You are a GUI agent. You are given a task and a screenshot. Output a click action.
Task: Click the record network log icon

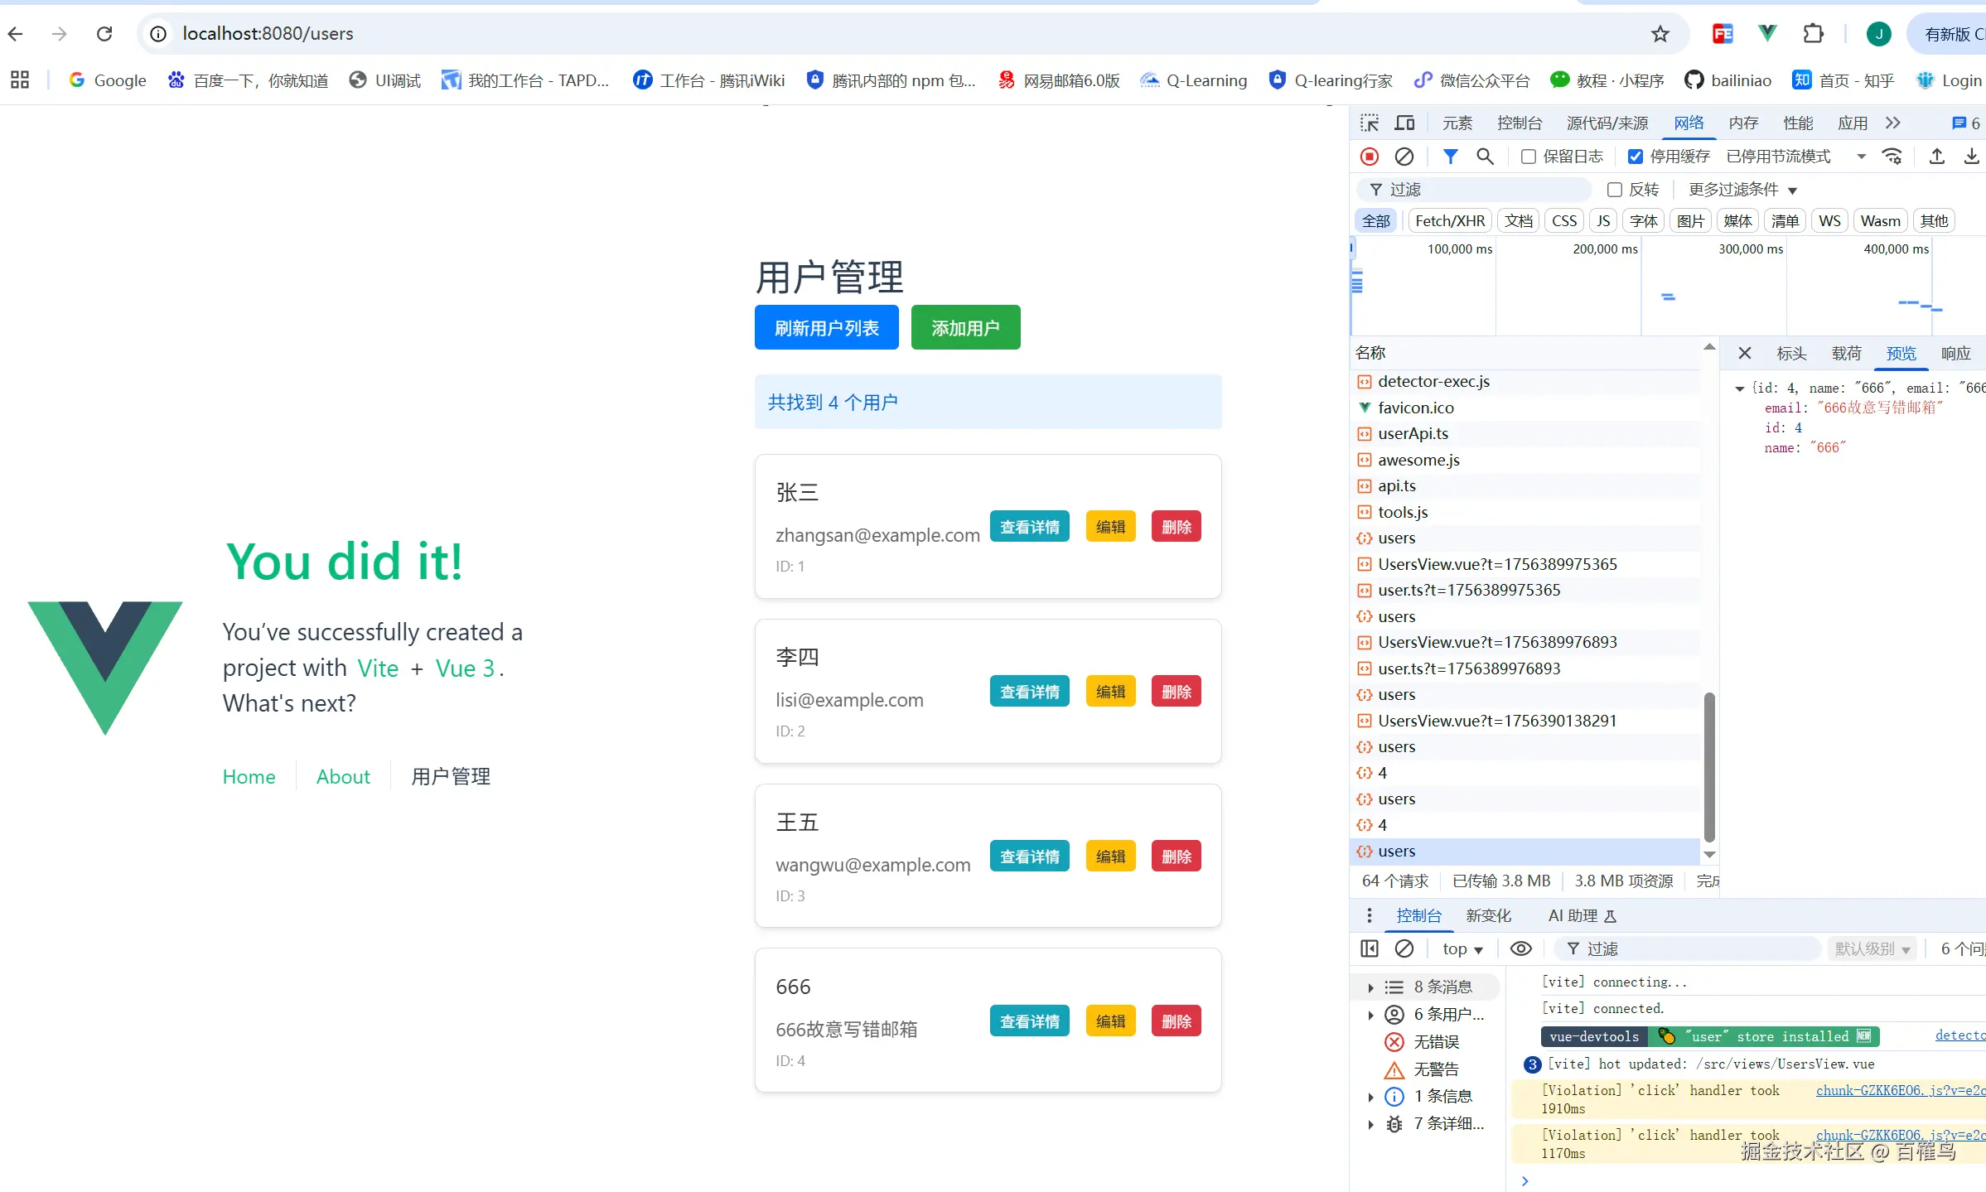coord(1370,157)
